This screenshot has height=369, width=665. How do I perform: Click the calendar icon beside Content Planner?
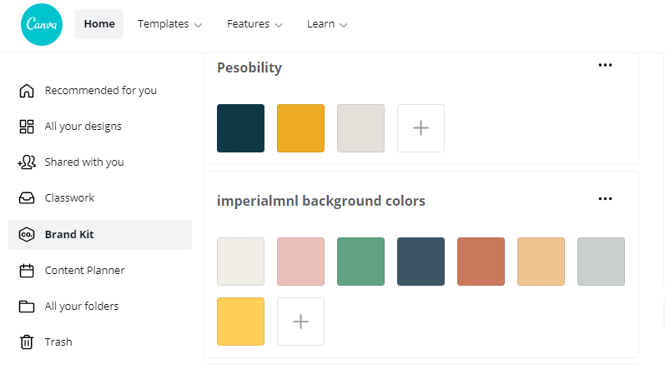point(27,271)
